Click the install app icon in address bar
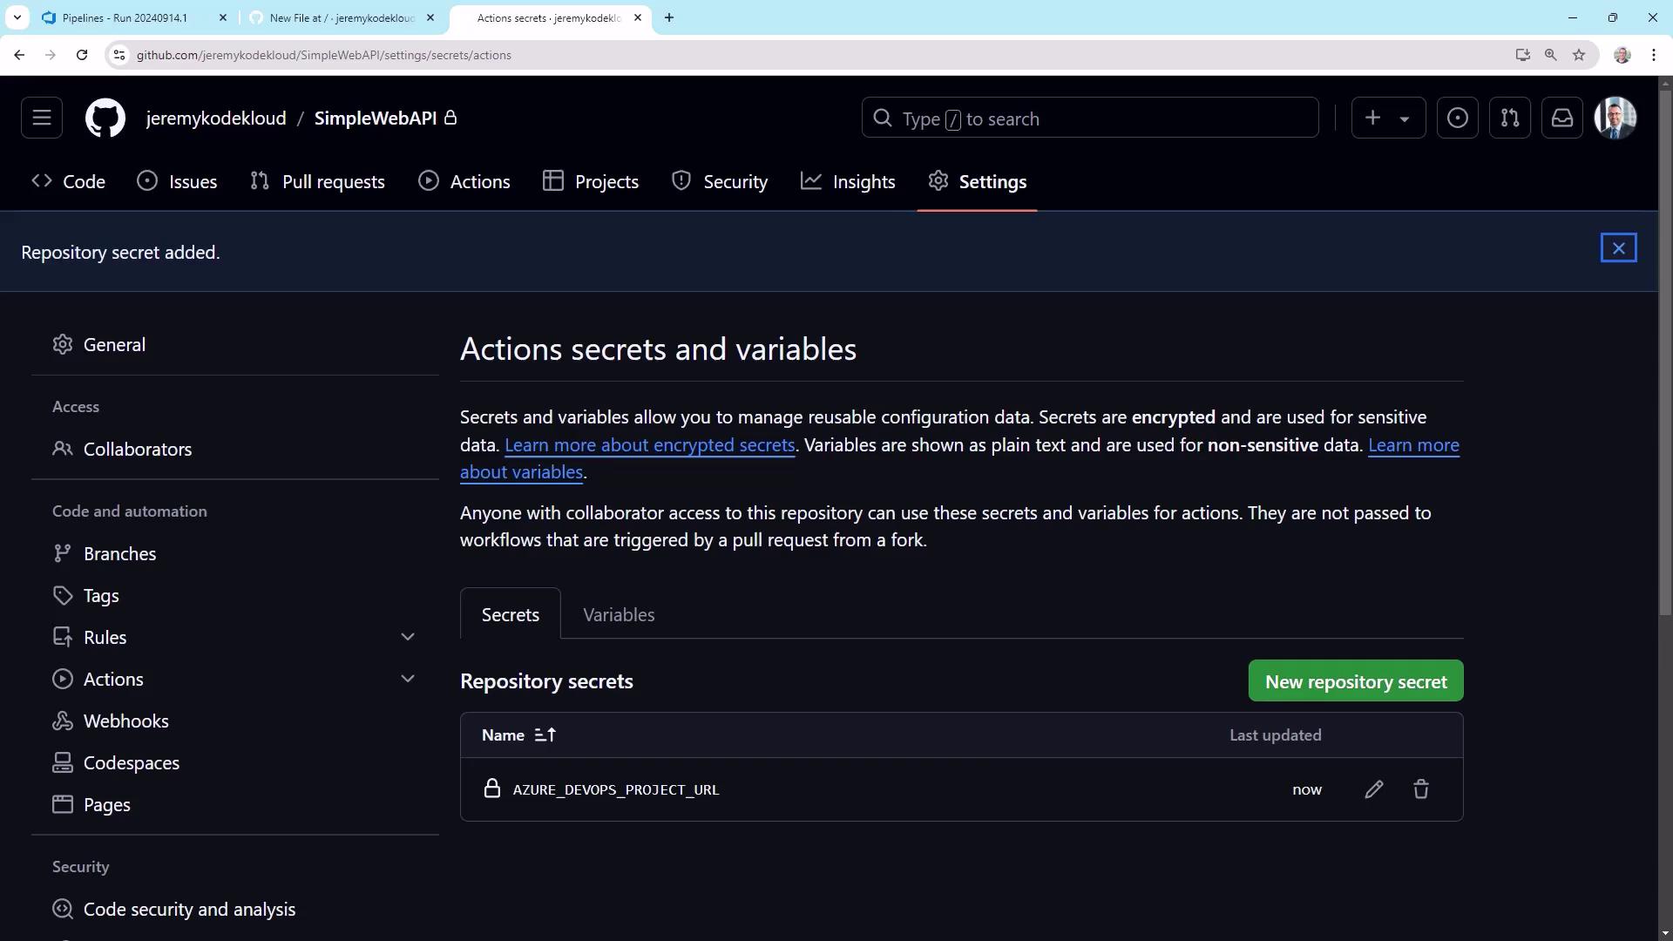 (1522, 55)
